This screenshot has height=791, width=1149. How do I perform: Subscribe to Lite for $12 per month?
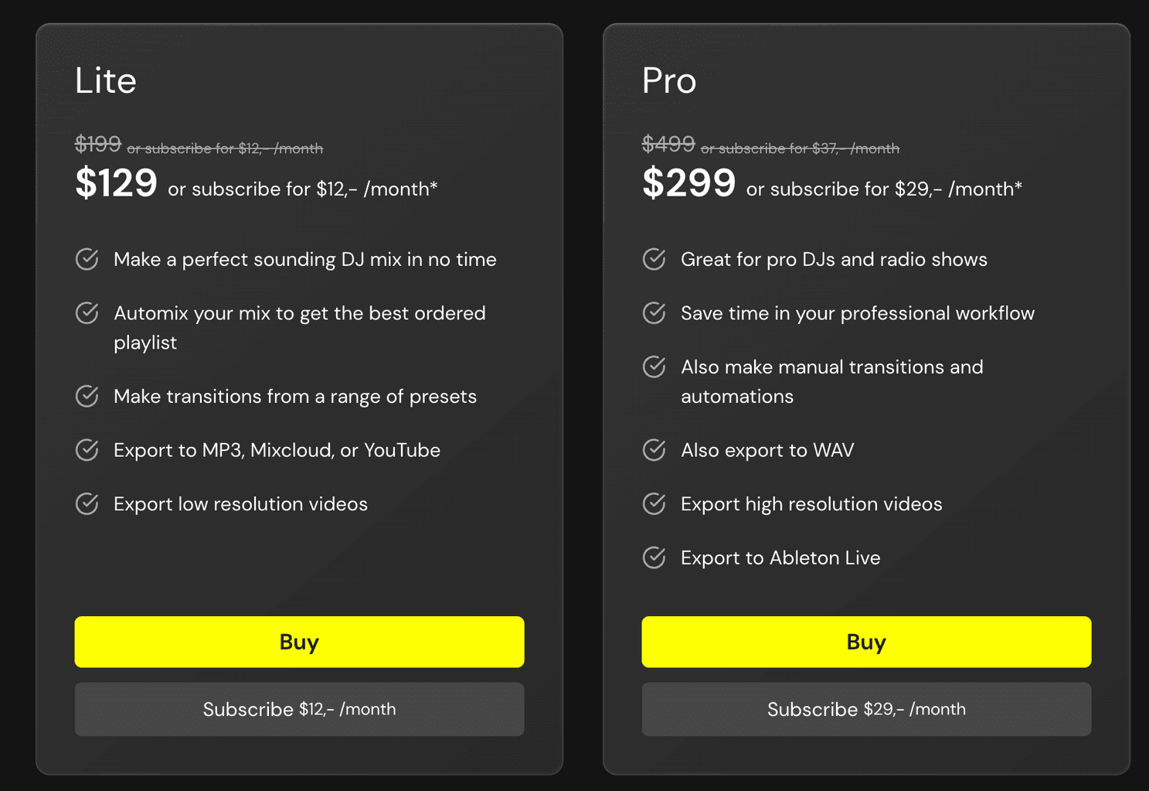click(299, 709)
